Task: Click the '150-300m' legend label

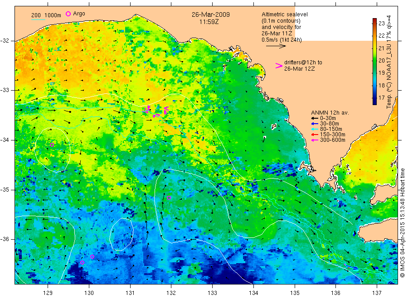Action: 333,135
